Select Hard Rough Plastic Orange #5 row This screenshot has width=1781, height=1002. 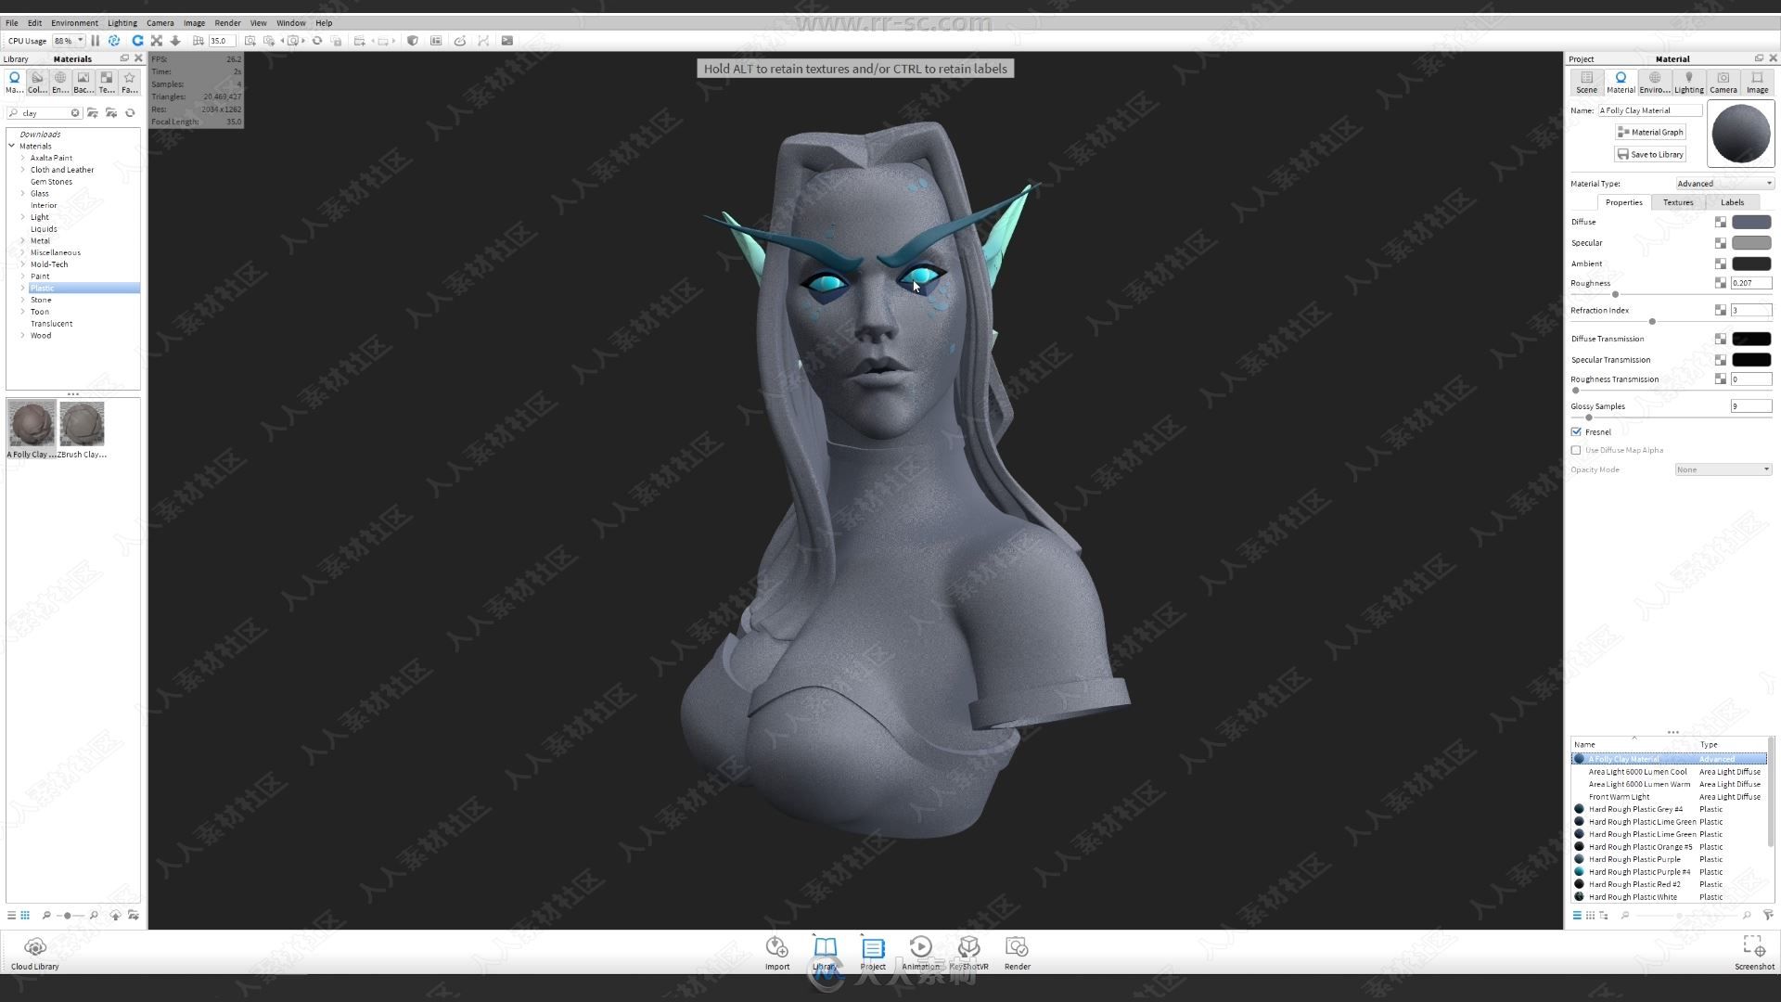1668,847
